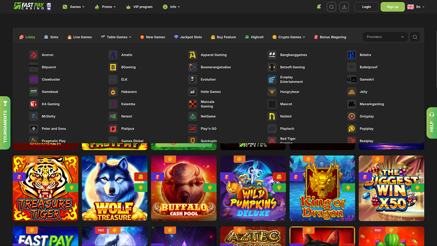Select the Habanero provider icon
The image size is (437, 246).
point(113,92)
